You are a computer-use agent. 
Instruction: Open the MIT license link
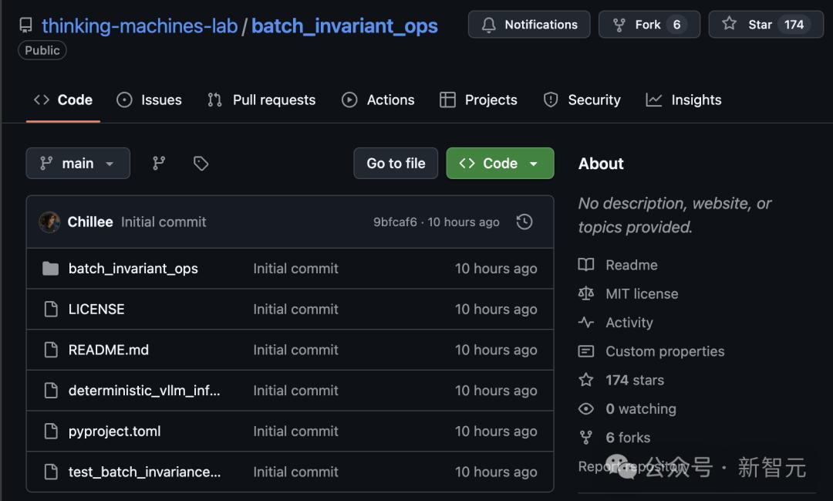tap(641, 293)
